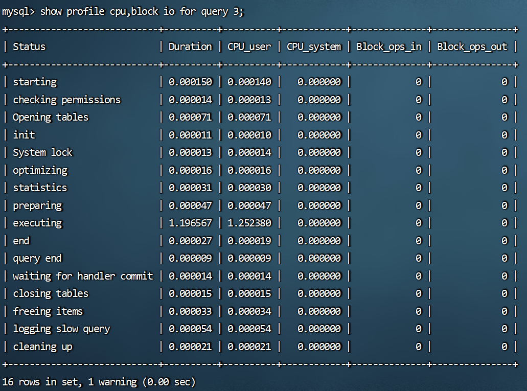Click the 'System lock' status text
This screenshot has width=527, height=391.
[42, 152]
